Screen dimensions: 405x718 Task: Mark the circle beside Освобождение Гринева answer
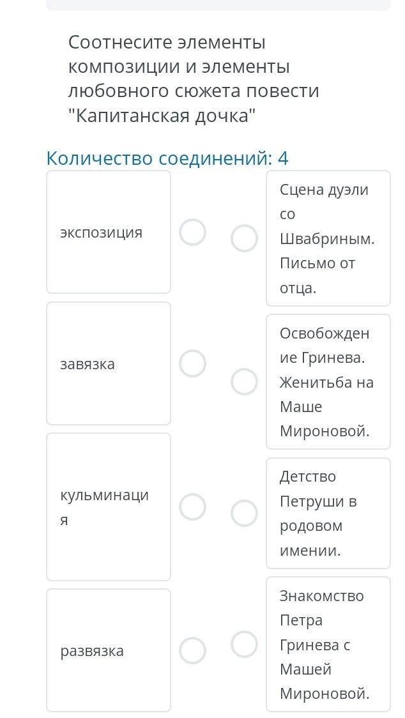click(244, 381)
